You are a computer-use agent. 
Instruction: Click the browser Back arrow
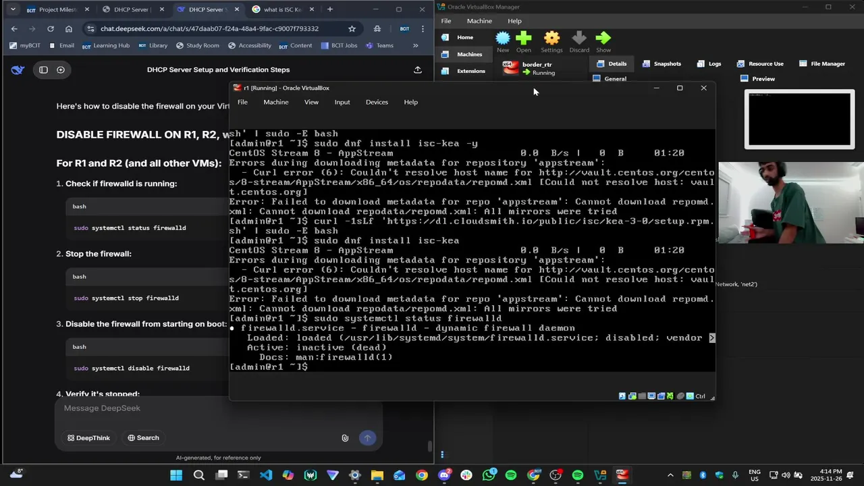14,29
